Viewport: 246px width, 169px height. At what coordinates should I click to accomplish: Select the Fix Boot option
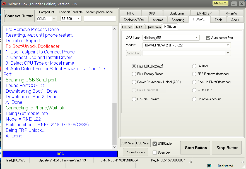194,66
